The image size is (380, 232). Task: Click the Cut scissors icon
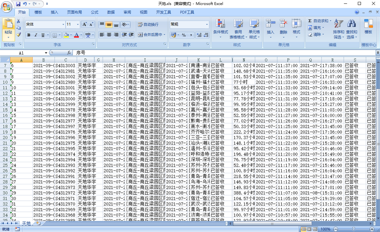tap(18, 21)
